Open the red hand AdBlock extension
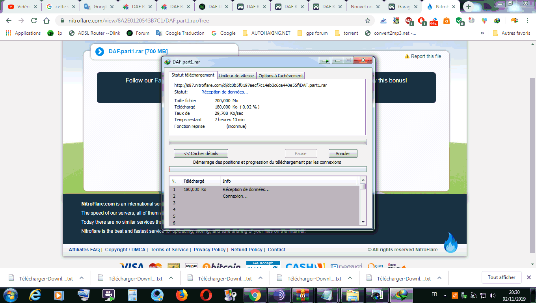The image size is (536, 303). [422, 21]
